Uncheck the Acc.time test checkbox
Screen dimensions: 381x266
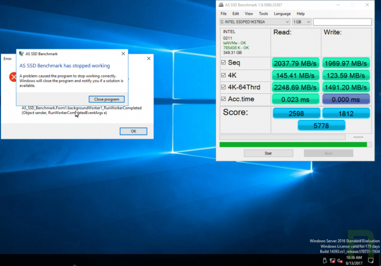pyautogui.click(x=224, y=99)
